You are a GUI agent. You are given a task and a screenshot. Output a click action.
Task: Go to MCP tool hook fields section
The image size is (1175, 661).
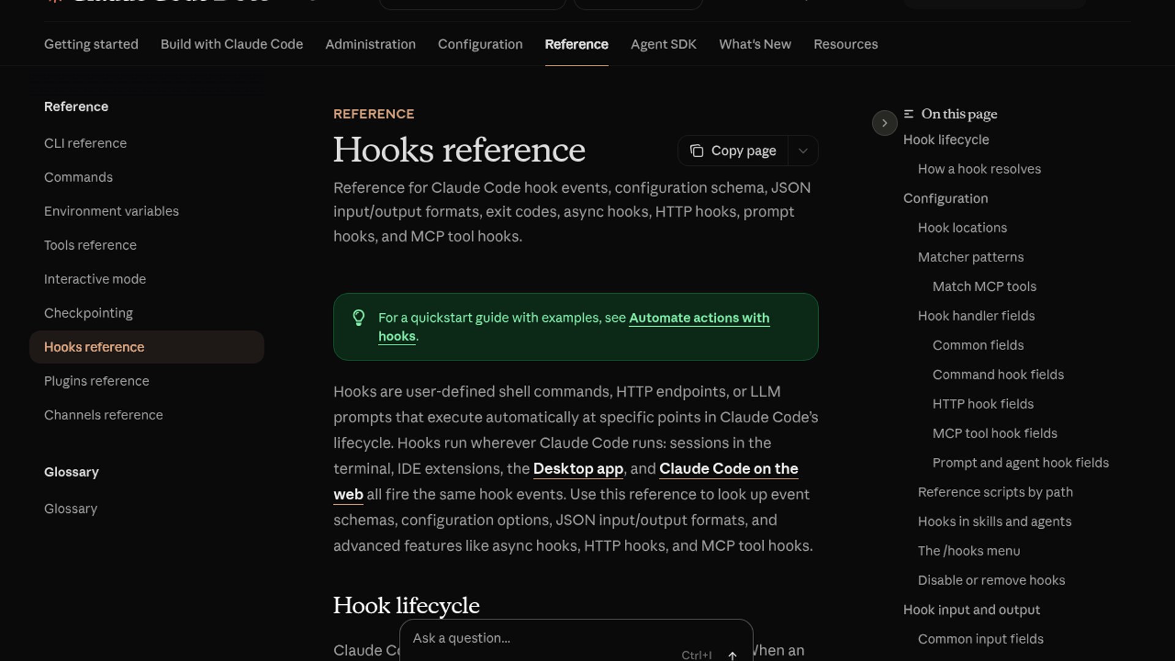[994, 433]
